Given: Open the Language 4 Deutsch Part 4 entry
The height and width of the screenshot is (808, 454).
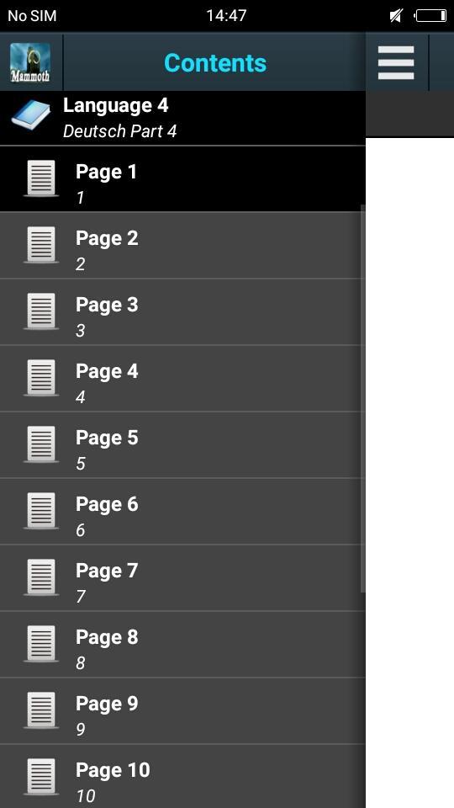Looking at the screenshot, I should coord(182,118).
